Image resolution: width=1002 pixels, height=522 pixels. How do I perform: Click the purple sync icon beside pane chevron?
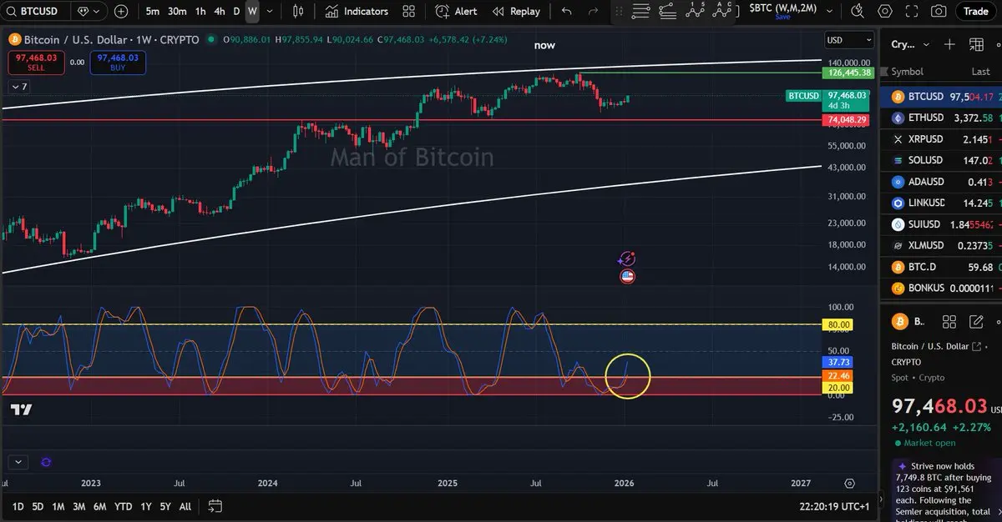(x=45, y=461)
